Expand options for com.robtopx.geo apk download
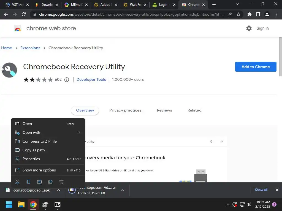Screen dimensions: 282x211 [59, 190]
